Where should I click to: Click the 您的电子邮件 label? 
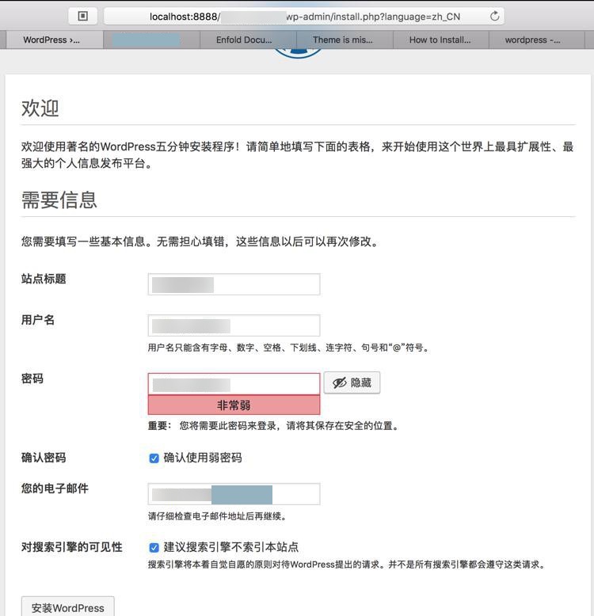(x=55, y=489)
